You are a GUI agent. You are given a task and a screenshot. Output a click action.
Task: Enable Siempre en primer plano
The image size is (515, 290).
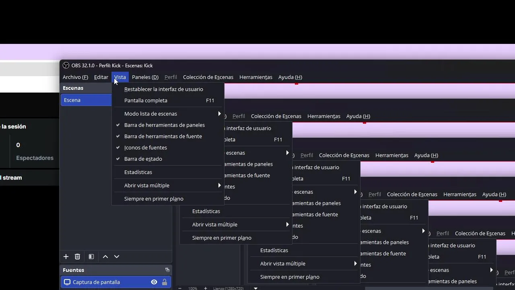168,199
